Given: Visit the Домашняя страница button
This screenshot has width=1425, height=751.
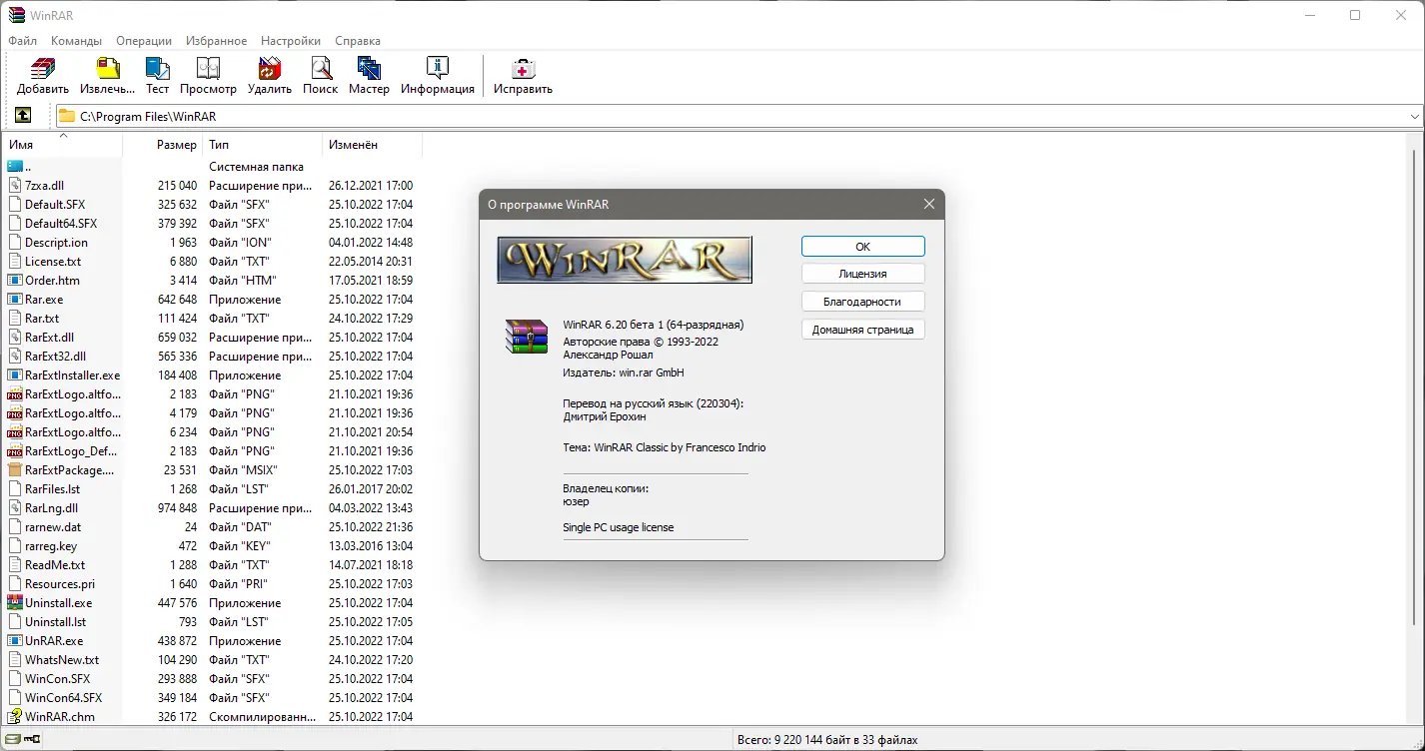Looking at the screenshot, I should point(863,329).
